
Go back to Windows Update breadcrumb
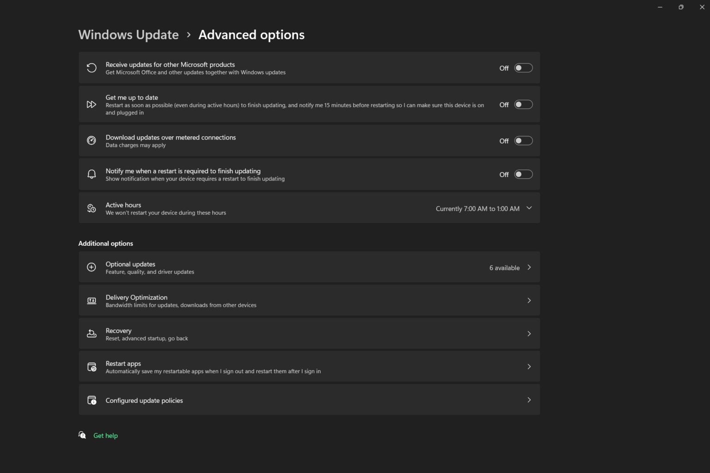coord(129,35)
